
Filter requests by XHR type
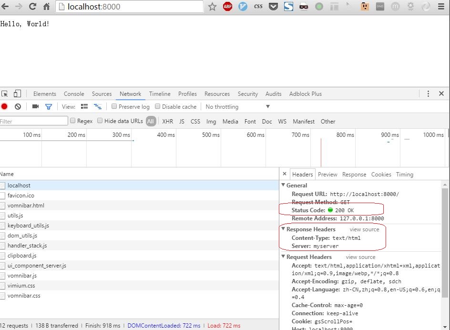tap(167, 122)
